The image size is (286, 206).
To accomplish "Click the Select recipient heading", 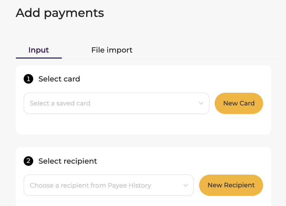I will [x=67, y=161].
